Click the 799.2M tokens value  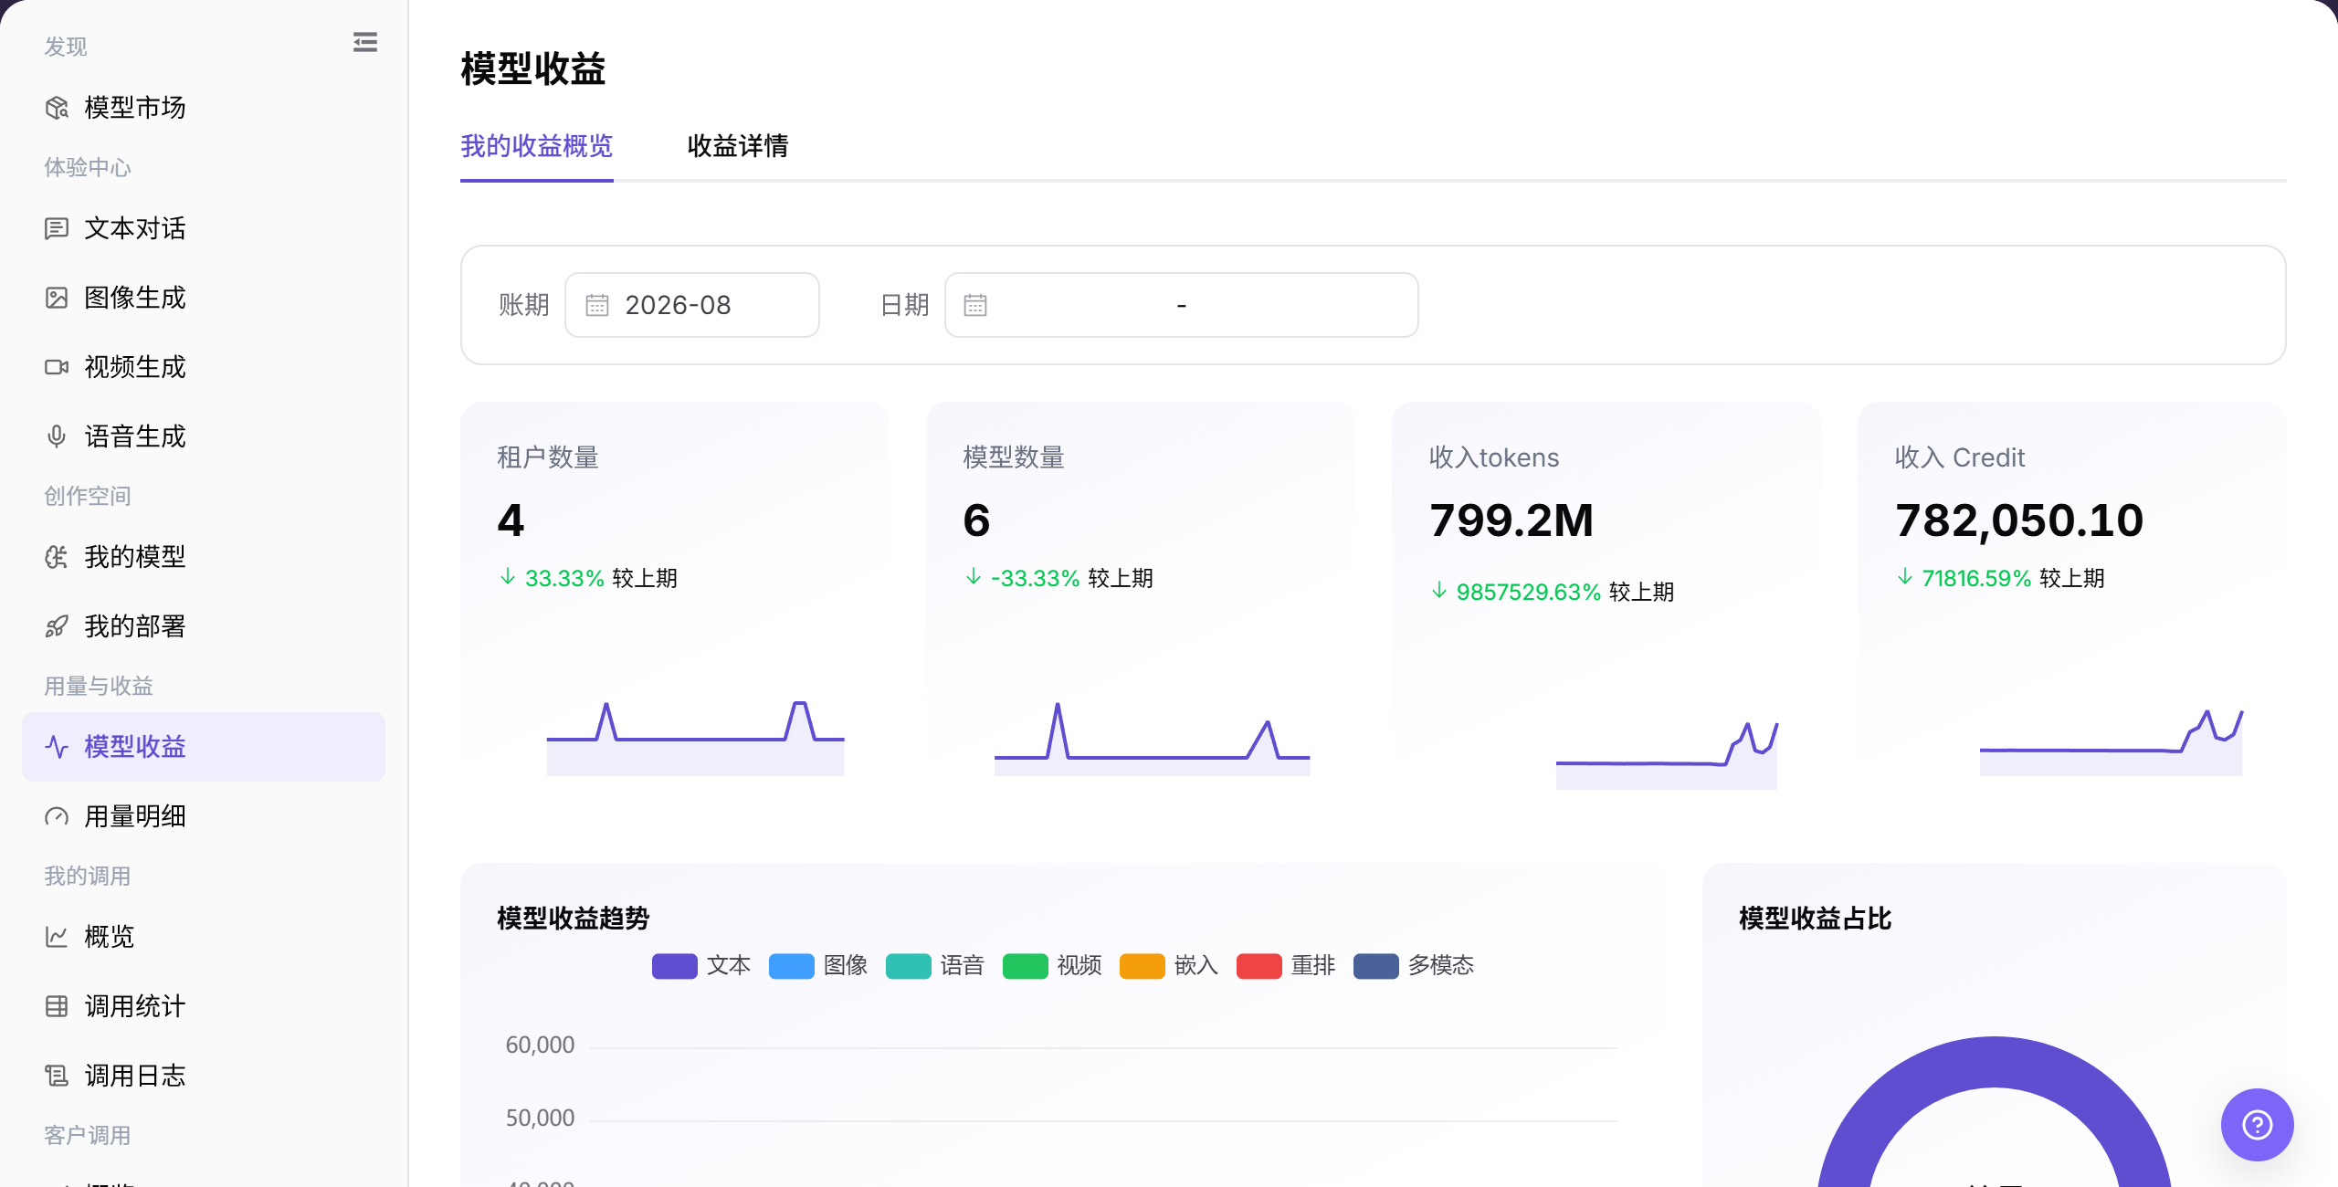coord(1511,520)
